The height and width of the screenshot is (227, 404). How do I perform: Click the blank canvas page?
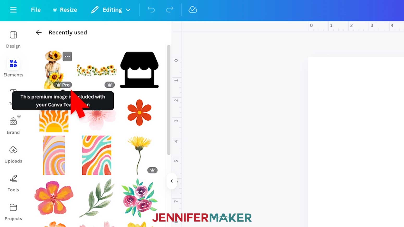pos(356,142)
